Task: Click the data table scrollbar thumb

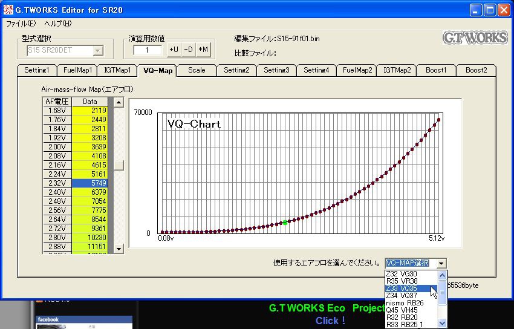Action: tap(119, 165)
